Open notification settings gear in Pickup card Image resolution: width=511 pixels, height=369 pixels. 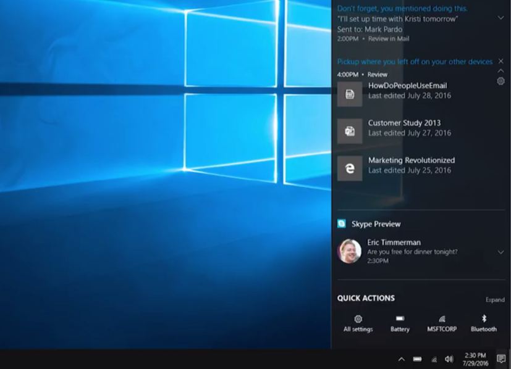(500, 81)
